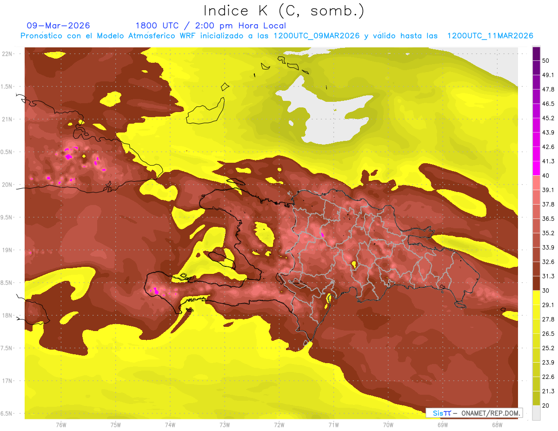Pick the "27.8" colorbar value

tap(548, 319)
